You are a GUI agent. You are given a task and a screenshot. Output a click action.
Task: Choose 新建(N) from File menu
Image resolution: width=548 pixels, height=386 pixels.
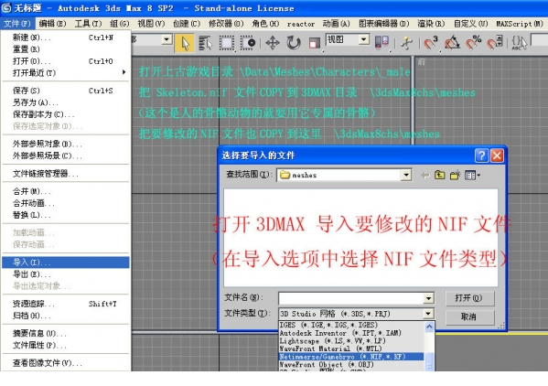pyautogui.click(x=66, y=38)
